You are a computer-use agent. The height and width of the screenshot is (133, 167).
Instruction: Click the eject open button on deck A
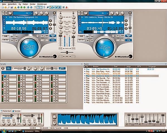[x=55, y=13]
